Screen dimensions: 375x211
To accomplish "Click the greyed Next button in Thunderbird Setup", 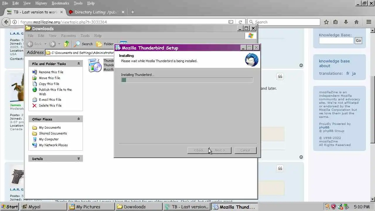I will tap(220, 150).
